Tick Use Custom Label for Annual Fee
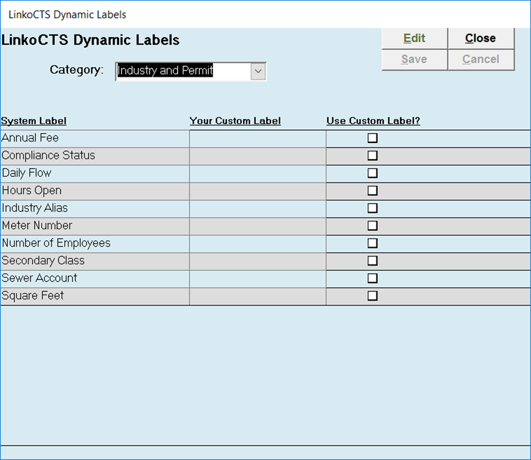This screenshot has height=460, width=531. coord(373,138)
